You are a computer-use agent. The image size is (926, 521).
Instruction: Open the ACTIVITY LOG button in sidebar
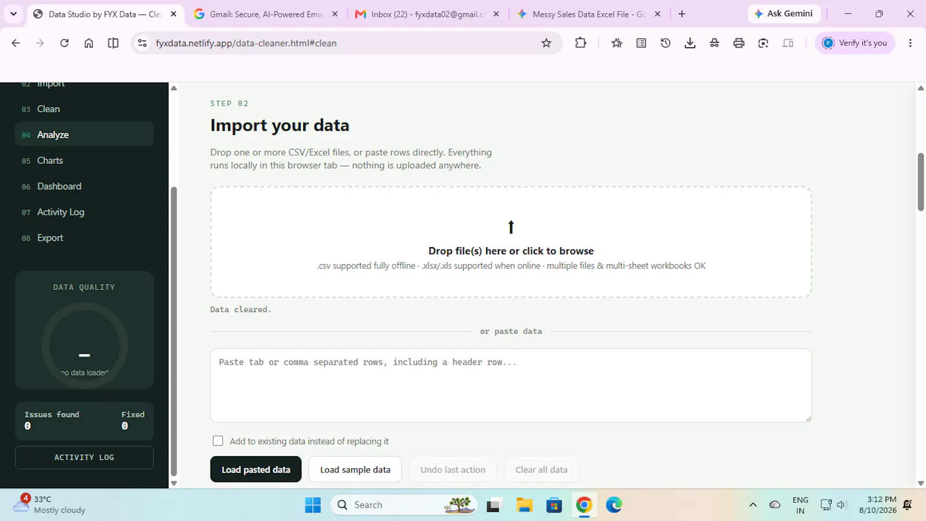[84, 457]
